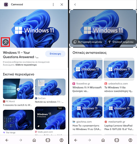The height and width of the screenshot is (144, 137).
Task: Click Αντιγραφή κειμένου button
Action: 88,42
